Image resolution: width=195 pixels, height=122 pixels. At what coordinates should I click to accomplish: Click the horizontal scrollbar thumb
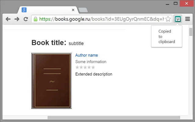pyautogui.click(x=114, y=118)
